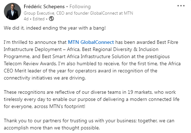
Task: Click the Group Executive headline text
Action: tap(78, 13)
